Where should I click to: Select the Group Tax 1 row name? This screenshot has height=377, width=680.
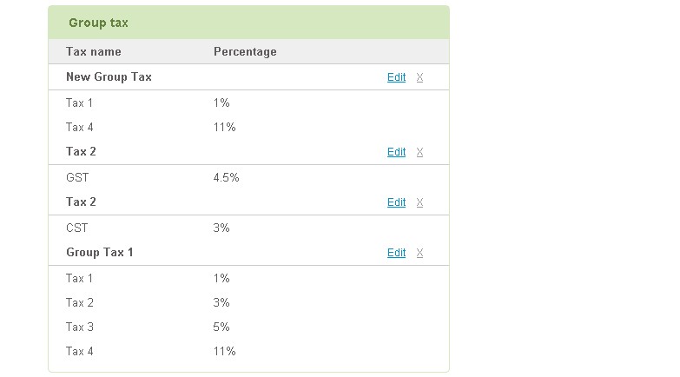[x=100, y=252]
